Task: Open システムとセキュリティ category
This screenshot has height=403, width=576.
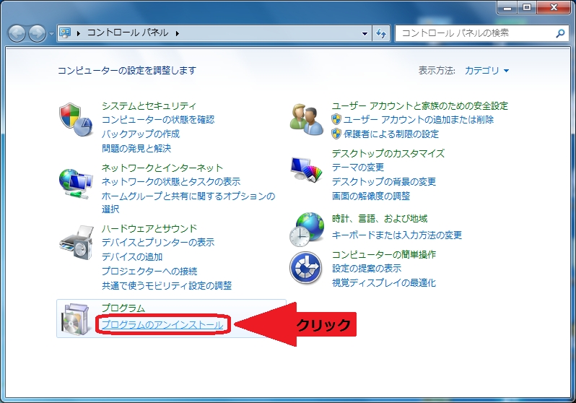Action: coord(149,106)
